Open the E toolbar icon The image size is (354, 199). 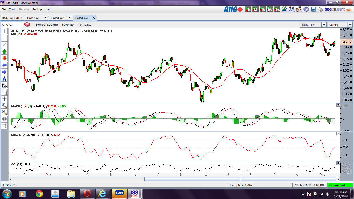[248, 10]
